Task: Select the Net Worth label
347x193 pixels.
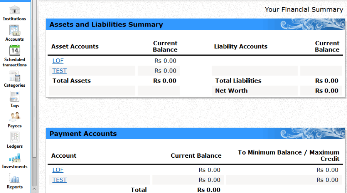Action: pos(231,91)
